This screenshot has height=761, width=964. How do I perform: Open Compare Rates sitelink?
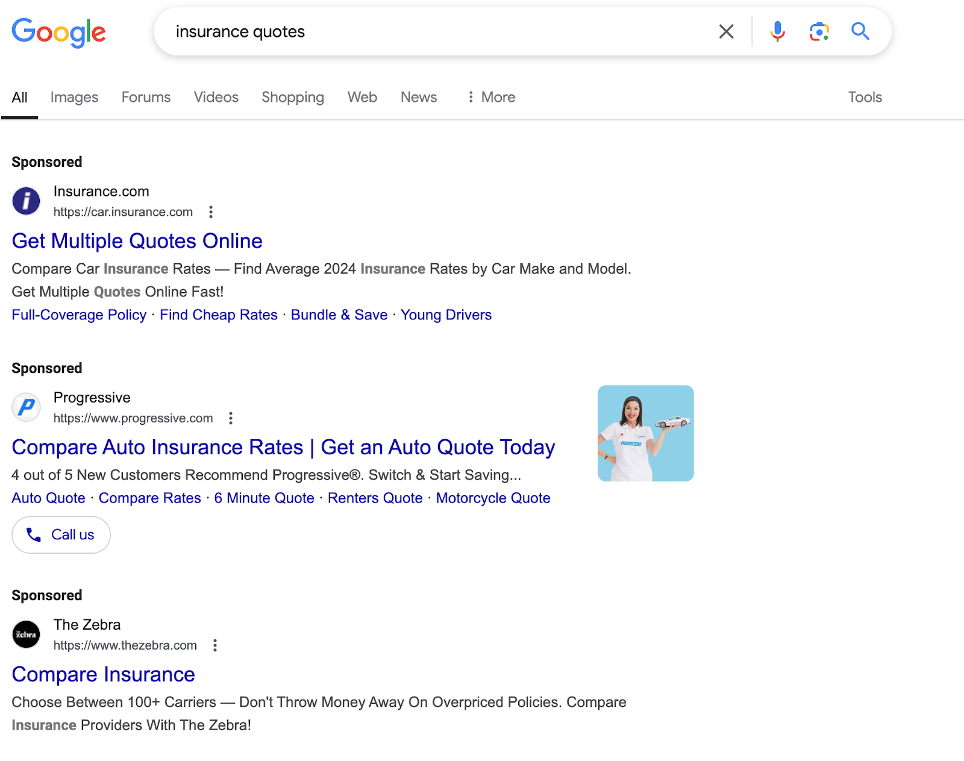point(149,498)
